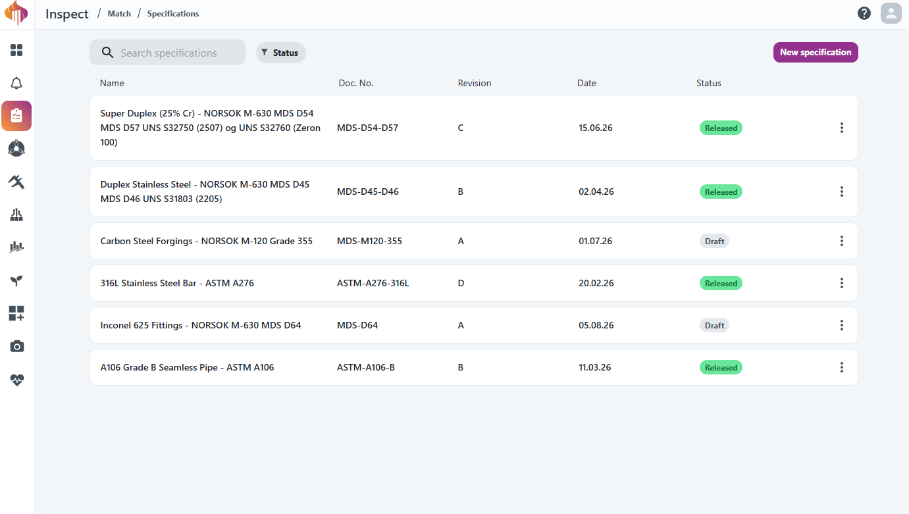Open the heartbeat health icon in sidebar
The height and width of the screenshot is (514, 909).
pos(16,380)
